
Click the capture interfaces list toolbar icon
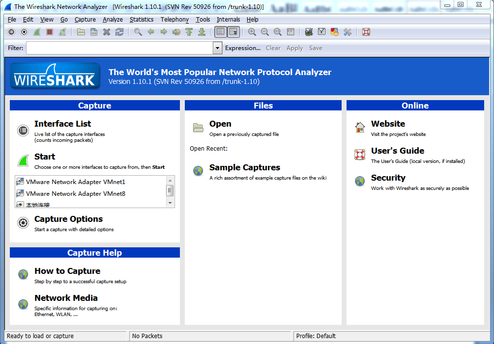(x=11, y=32)
